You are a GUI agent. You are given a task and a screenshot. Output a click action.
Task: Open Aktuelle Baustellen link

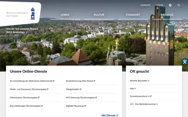coord(139,80)
